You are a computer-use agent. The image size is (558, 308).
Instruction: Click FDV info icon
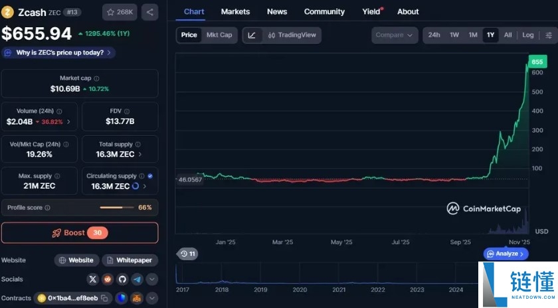127,112
